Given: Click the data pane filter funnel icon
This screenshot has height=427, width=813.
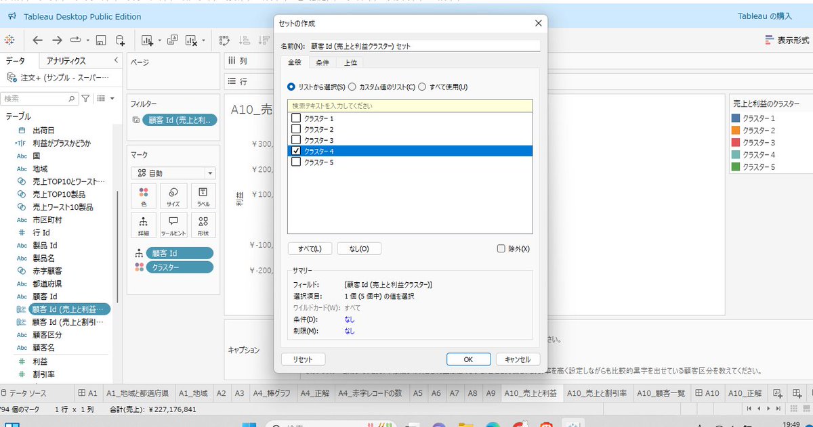Looking at the screenshot, I should point(85,98).
